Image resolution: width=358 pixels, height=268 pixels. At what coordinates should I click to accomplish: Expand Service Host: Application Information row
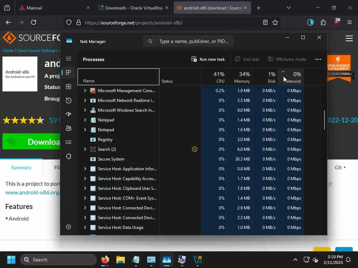pos(85,169)
